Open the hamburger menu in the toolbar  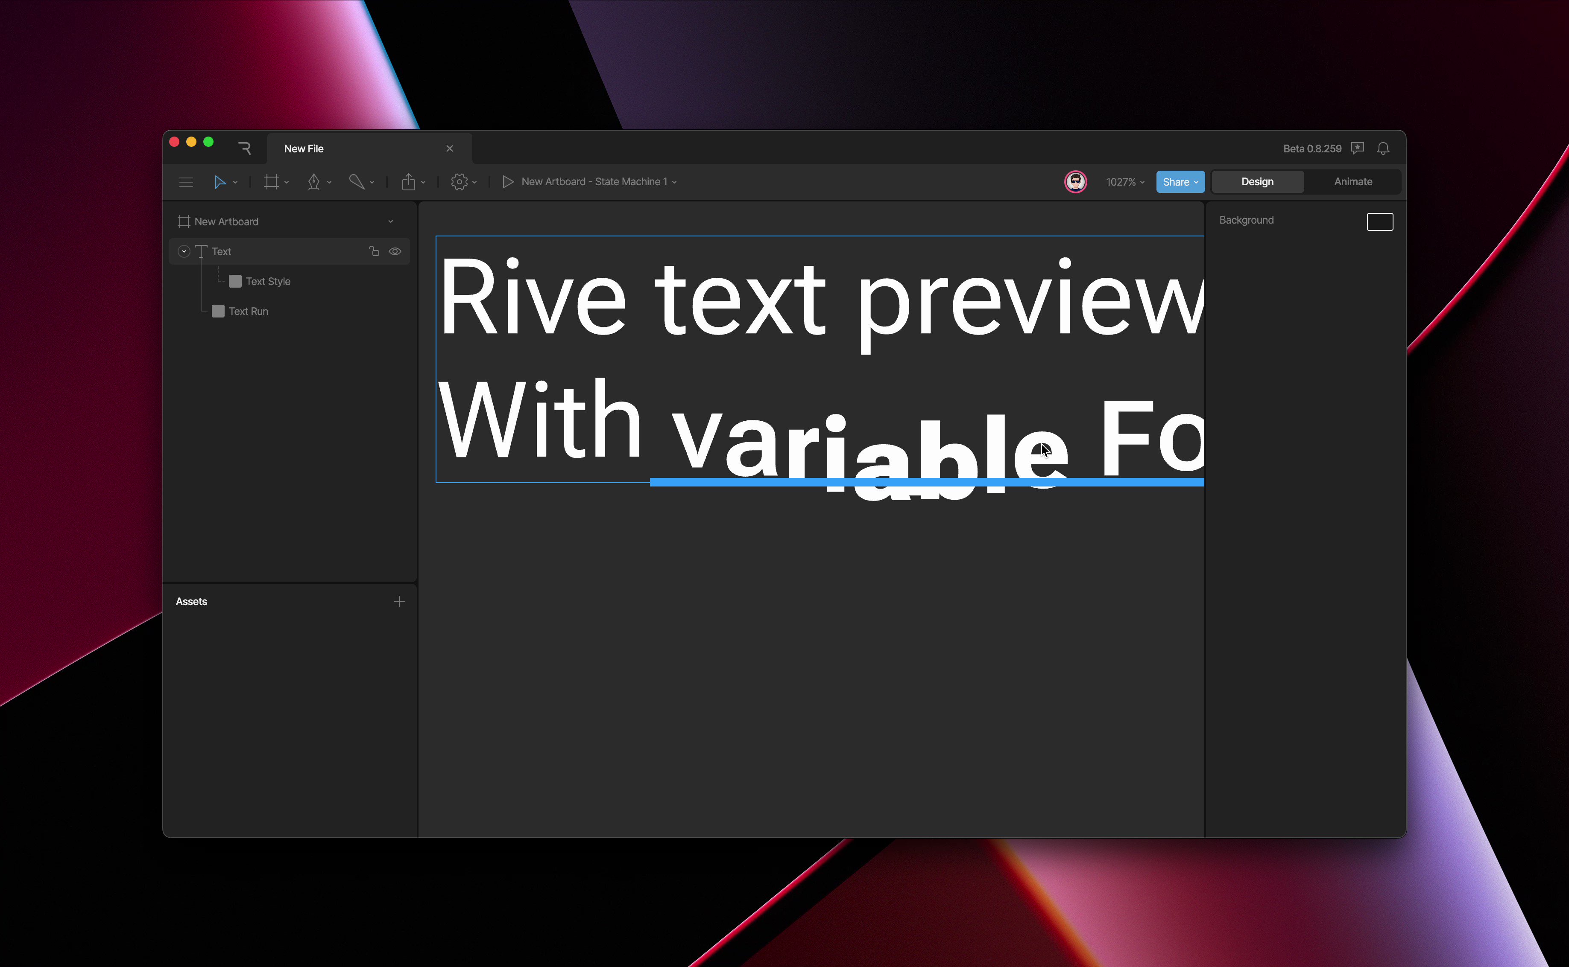186,182
